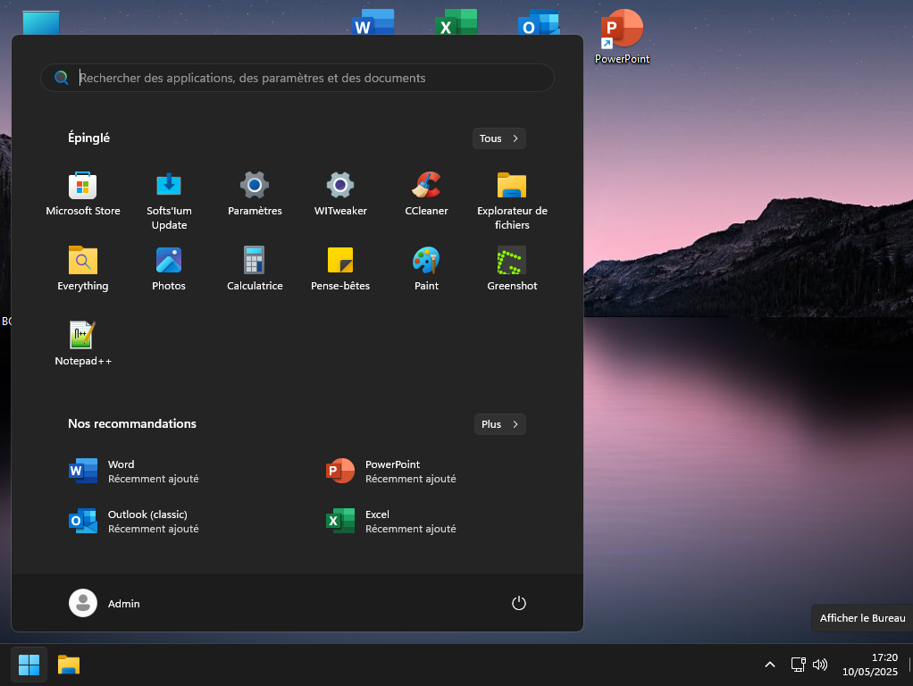The height and width of the screenshot is (686, 913).
Task: Select the Word desktop shortcut icon
Action: (x=373, y=22)
